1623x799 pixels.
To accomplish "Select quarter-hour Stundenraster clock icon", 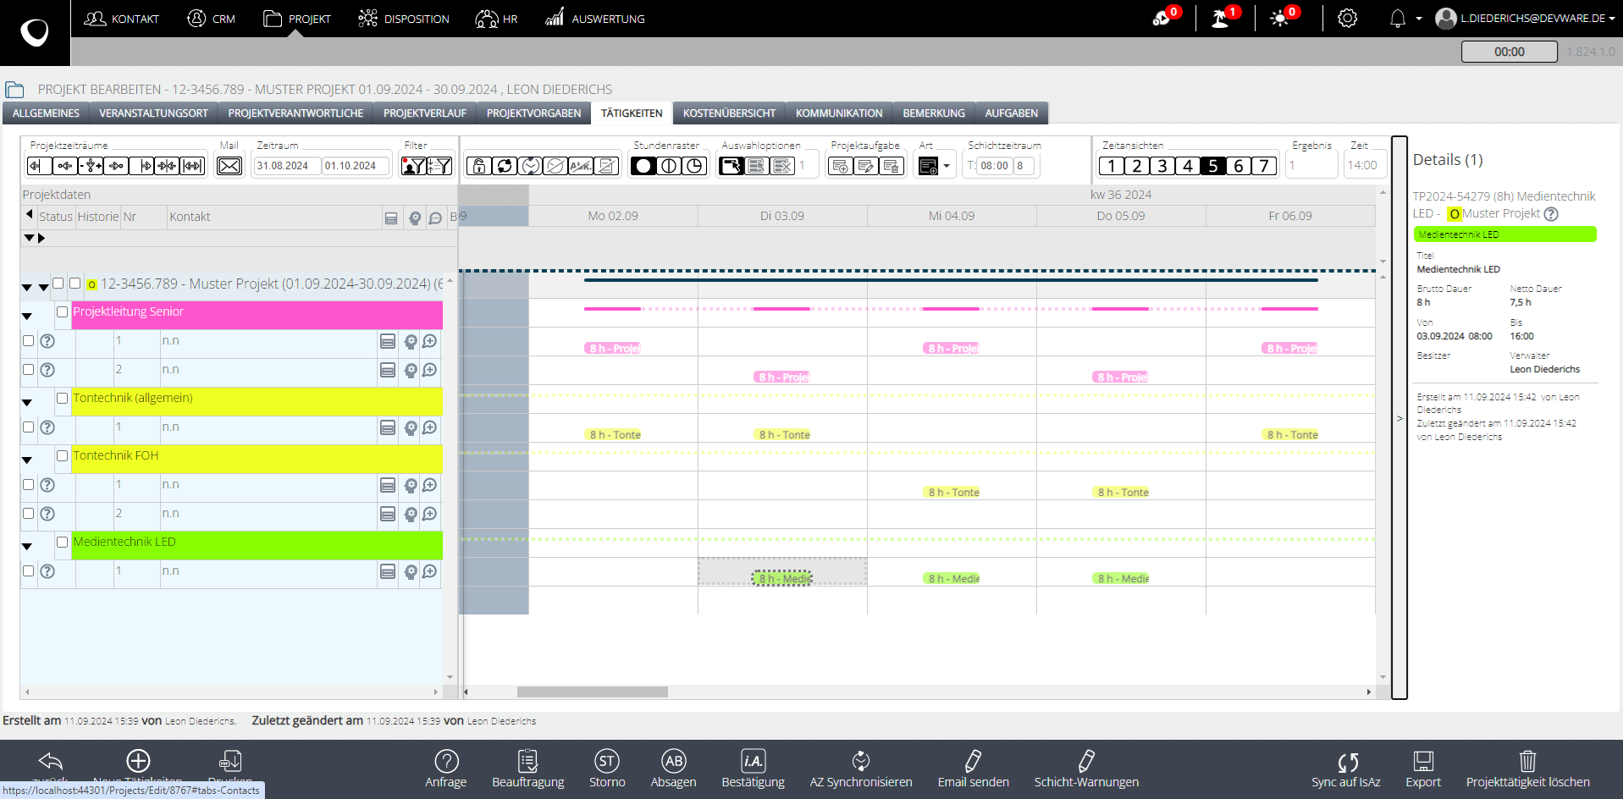I will pos(694,166).
